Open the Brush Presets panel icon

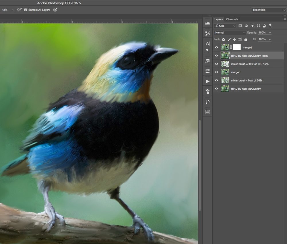[208, 91]
